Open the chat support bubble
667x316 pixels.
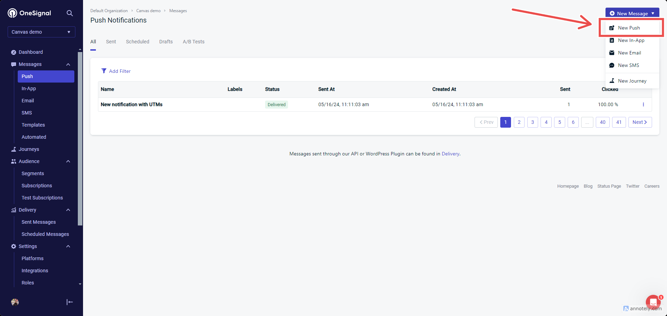653,302
